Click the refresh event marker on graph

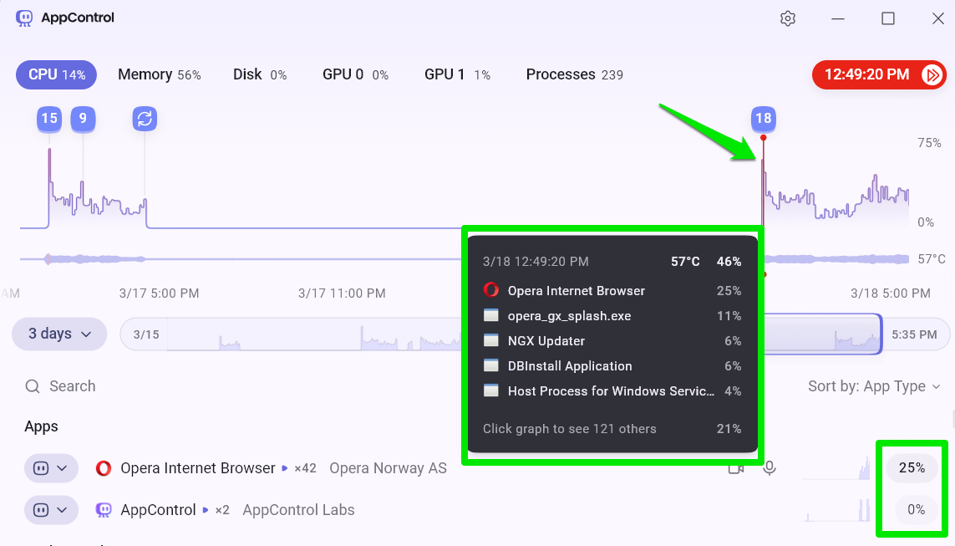coord(145,119)
